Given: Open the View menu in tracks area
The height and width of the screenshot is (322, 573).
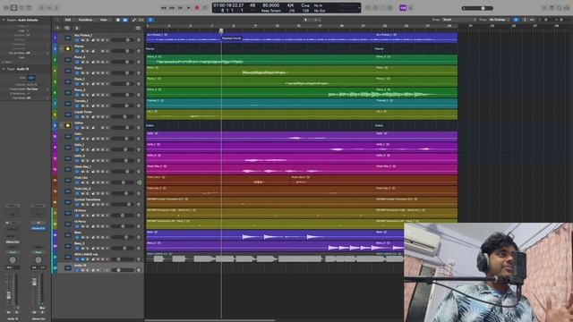Looking at the screenshot, I should [x=104, y=20].
